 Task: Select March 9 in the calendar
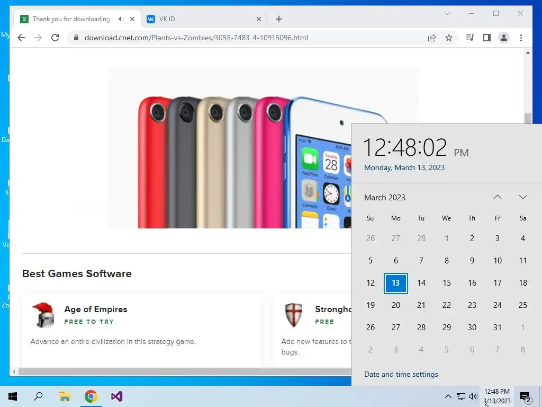click(x=472, y=261)
